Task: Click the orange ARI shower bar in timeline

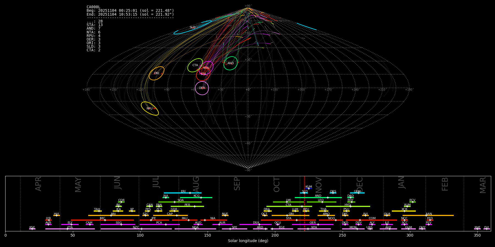Action: pyautogui.click(x=113, y=215)
